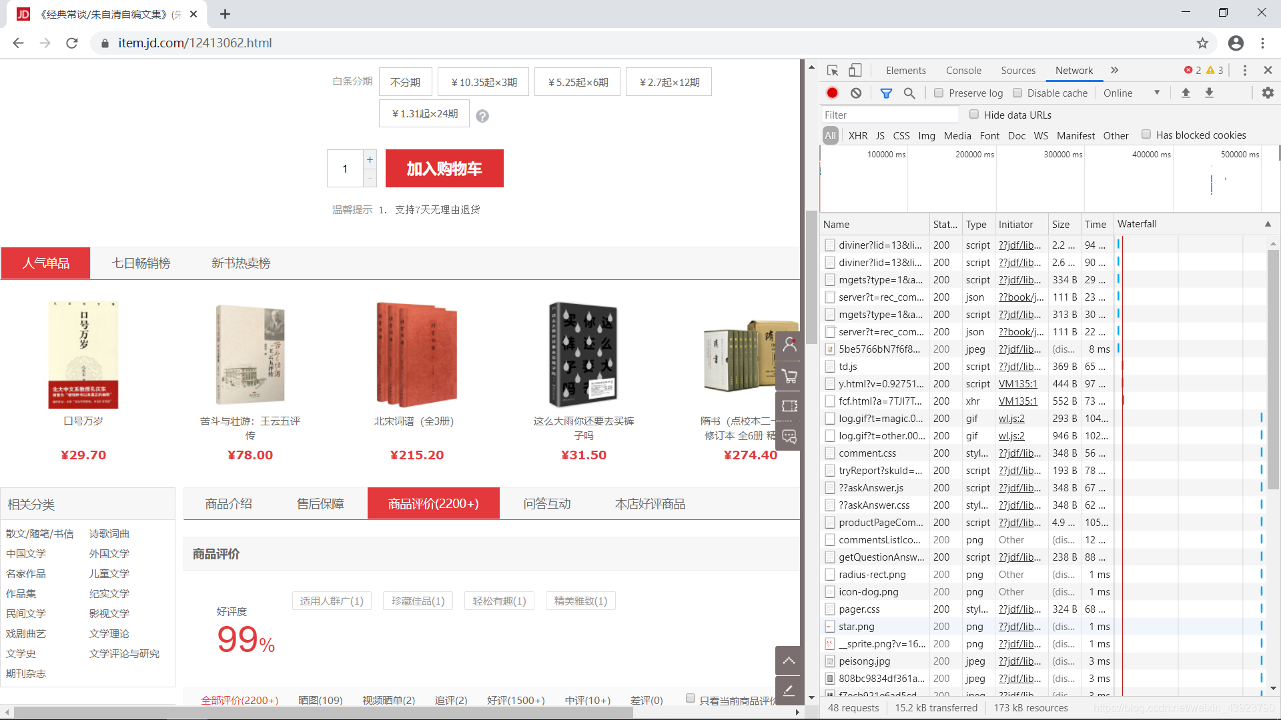The height and width of the screenshot is (720, 1281).
Task: Tick the Hide data URLs checkbox
Action: pos(974,115)
